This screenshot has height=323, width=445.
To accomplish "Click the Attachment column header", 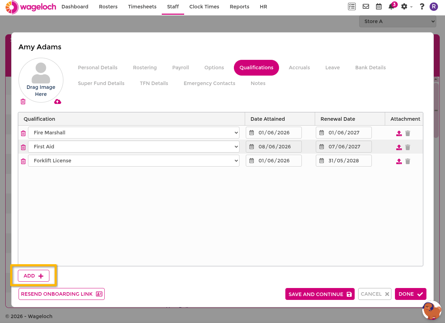I will 404,119.
